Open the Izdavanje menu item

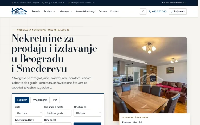pos(63,12)
